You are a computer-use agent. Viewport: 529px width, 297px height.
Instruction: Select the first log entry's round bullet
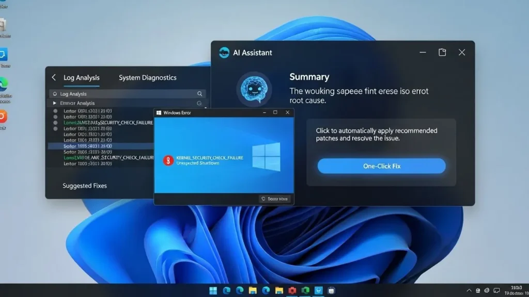(x=56, y=111)
